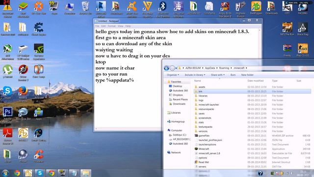Click the Explorer Back navigation arrow
The height and width of the screenshot is (177, 314).
pos(166,68)
